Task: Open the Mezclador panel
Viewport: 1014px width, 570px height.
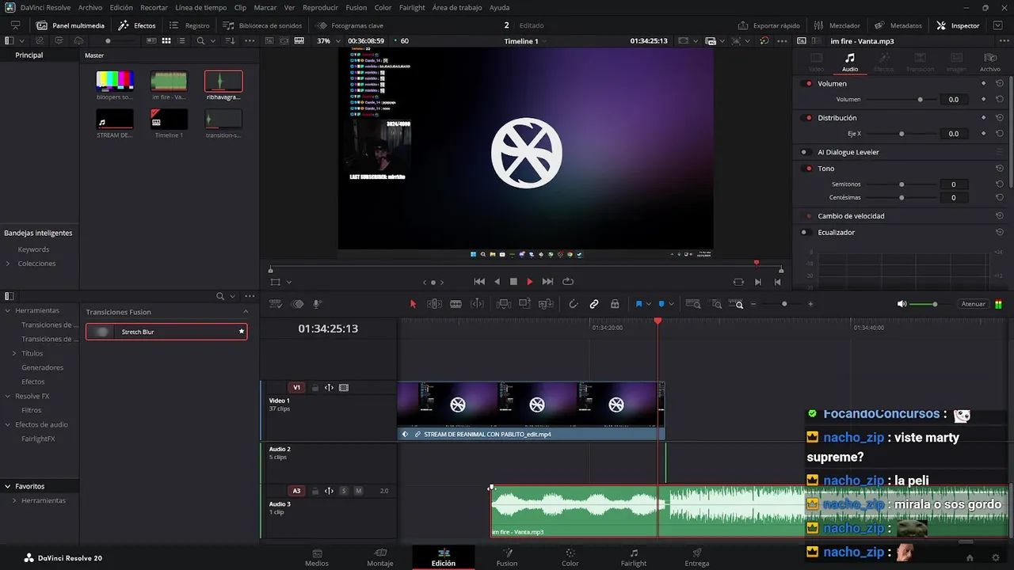Action: (x=837, y=25)
